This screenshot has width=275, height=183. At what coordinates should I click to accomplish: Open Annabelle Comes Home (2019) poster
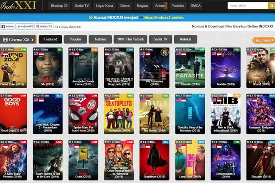click(x=83, y=68)
